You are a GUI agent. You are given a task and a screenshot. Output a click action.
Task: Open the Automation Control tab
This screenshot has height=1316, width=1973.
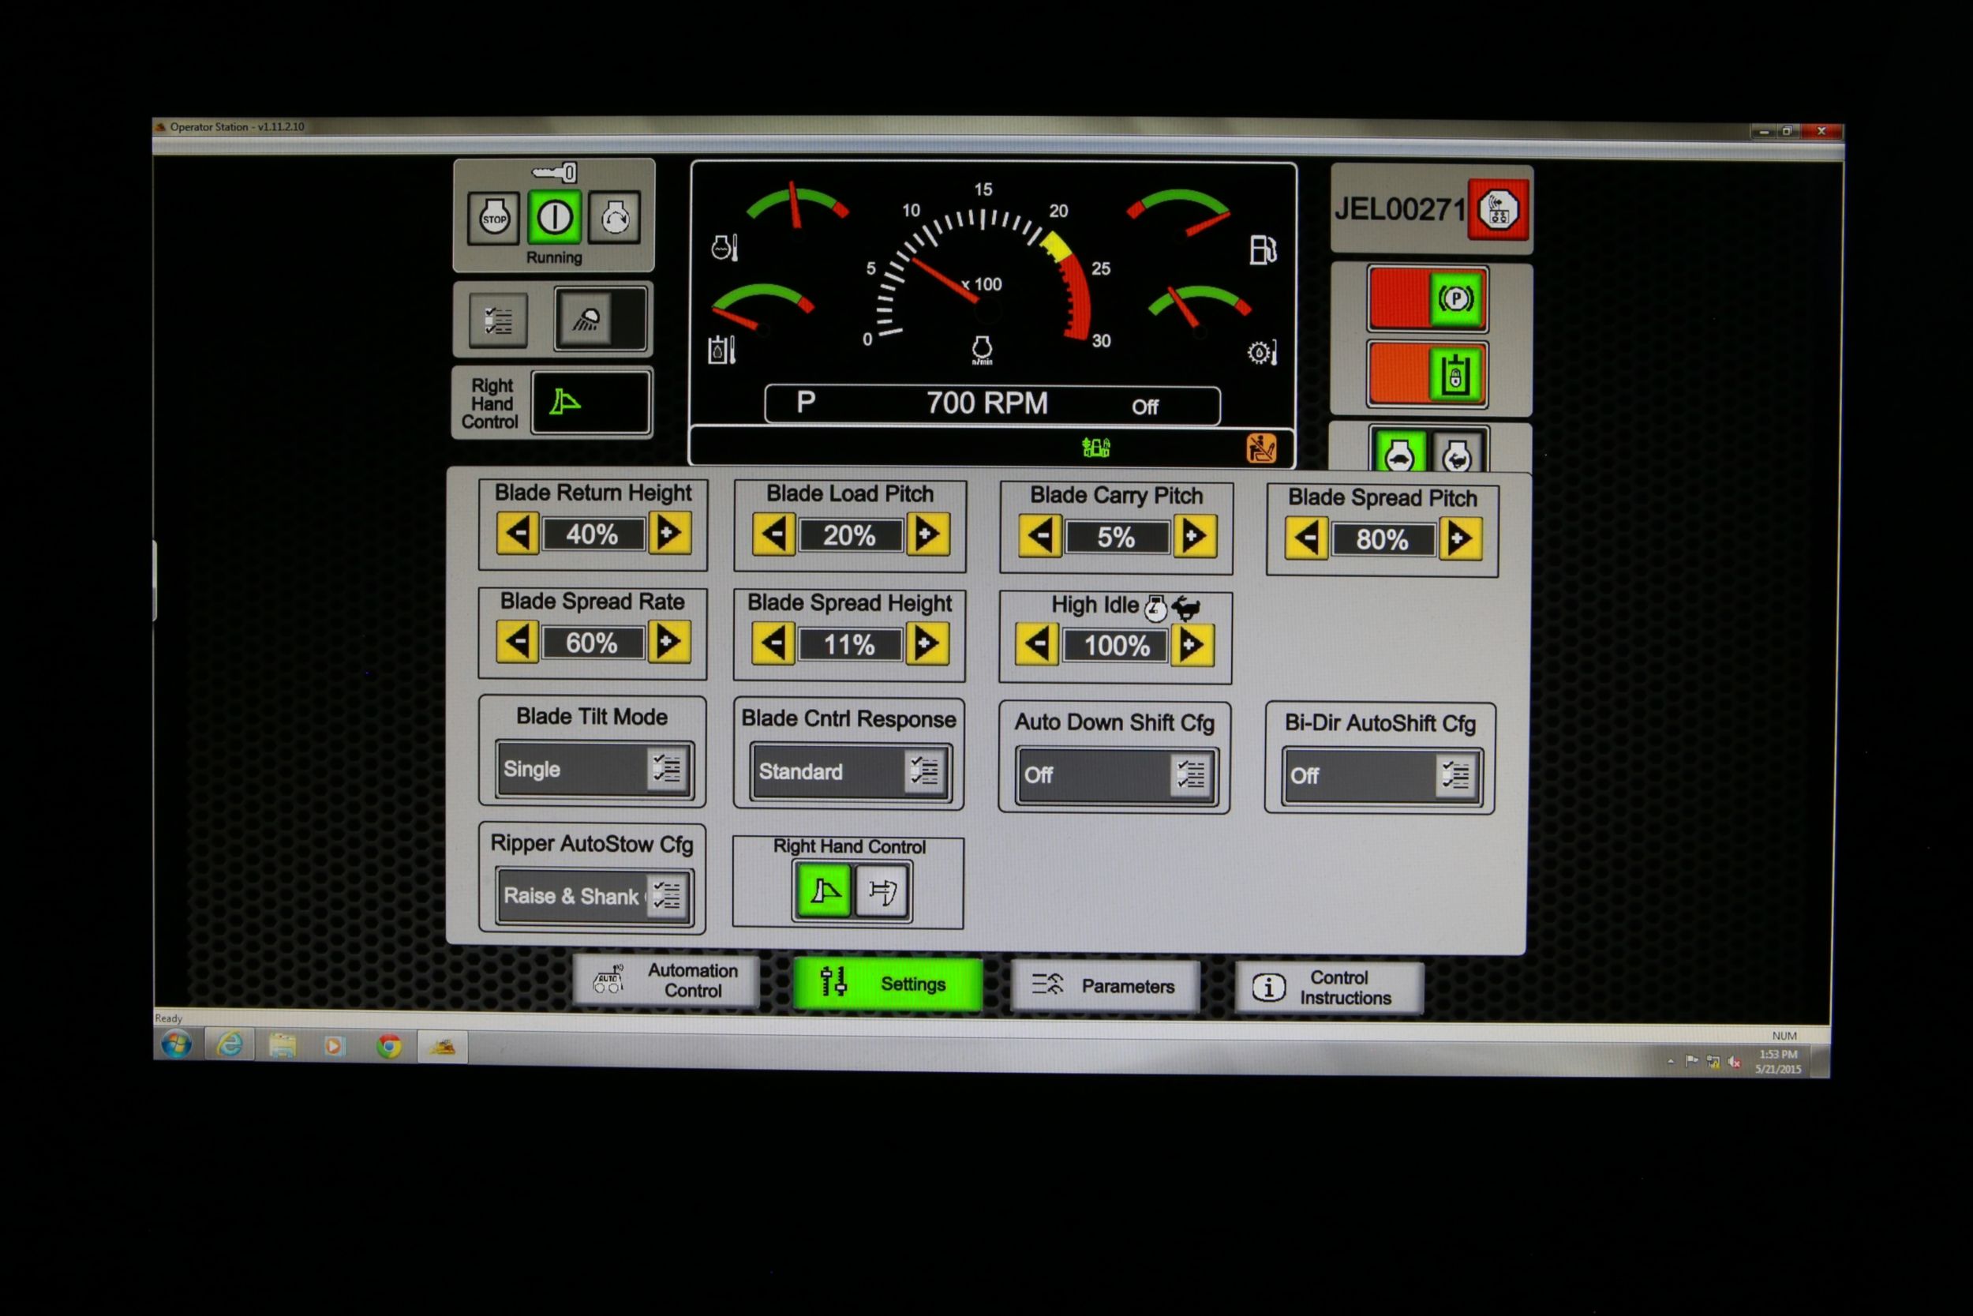(666, 980)
